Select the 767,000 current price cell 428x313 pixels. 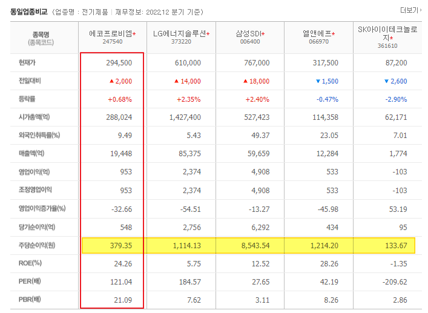point(257,63)
